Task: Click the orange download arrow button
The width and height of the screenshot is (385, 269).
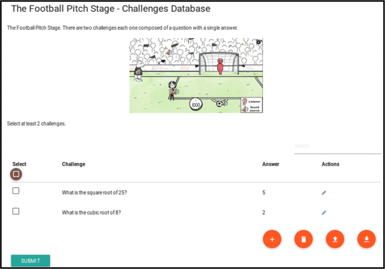Action: [366, 239]
